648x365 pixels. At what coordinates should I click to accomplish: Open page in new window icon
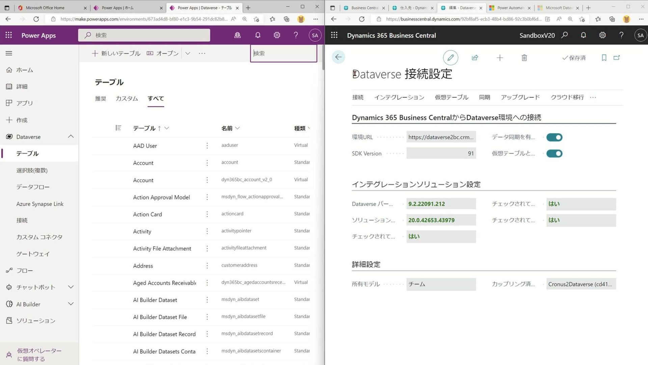click(617, 58)
